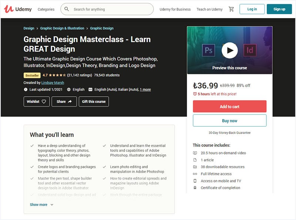Viewport: 296px width, 220px height.
Task: Show the 1 more subtitle languages
Action: pos(145,89)
